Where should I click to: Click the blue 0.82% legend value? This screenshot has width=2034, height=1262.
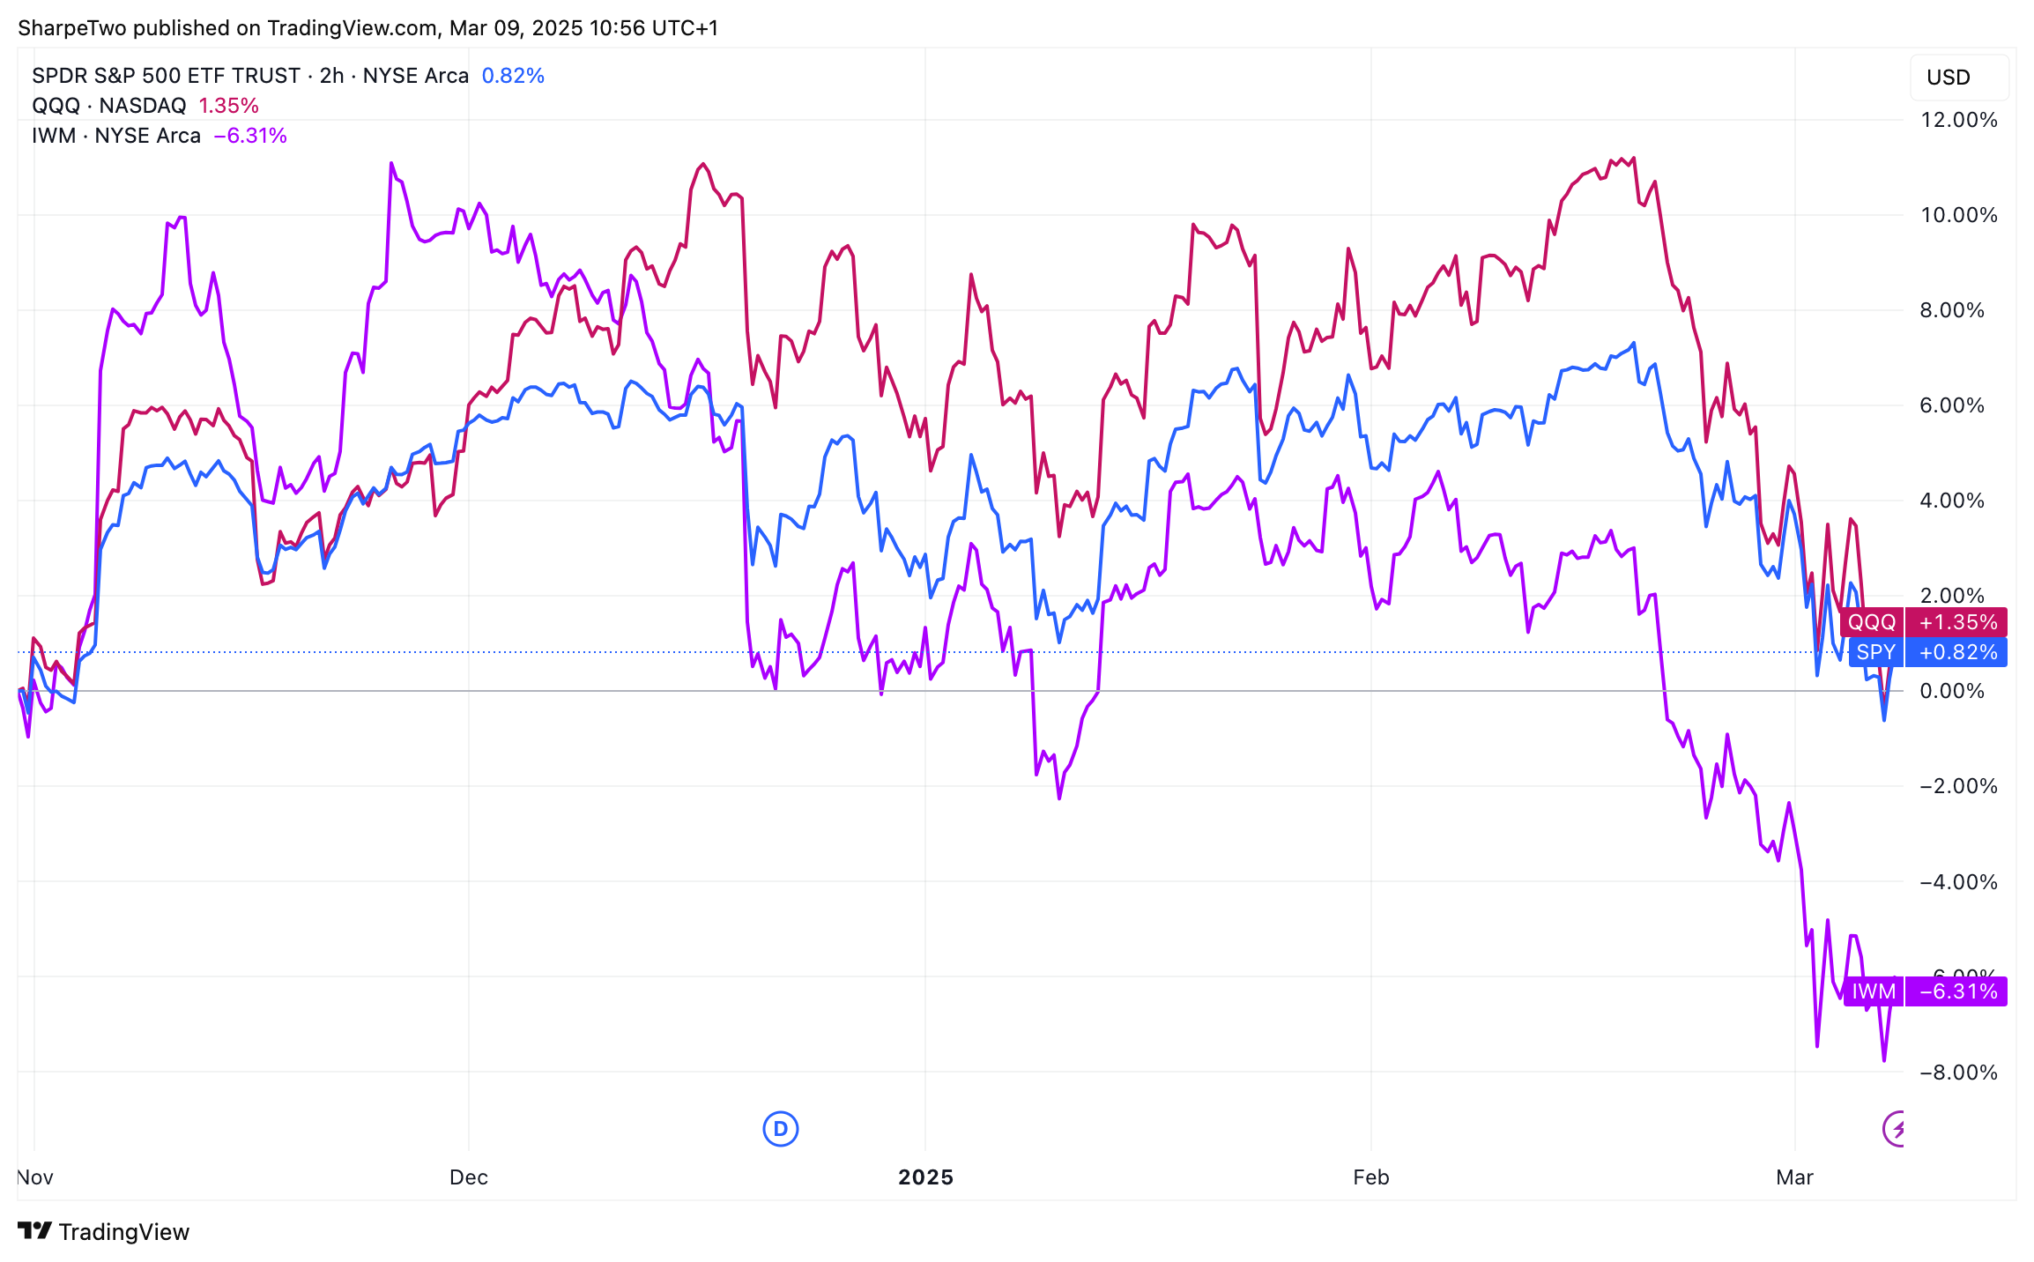[x=513, y=76]
